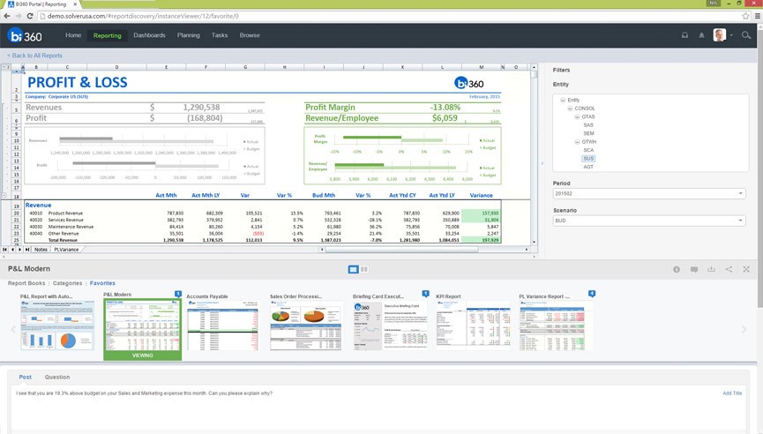Click the download report icon
The image size is (763, 434).
(x=711, y=269)
